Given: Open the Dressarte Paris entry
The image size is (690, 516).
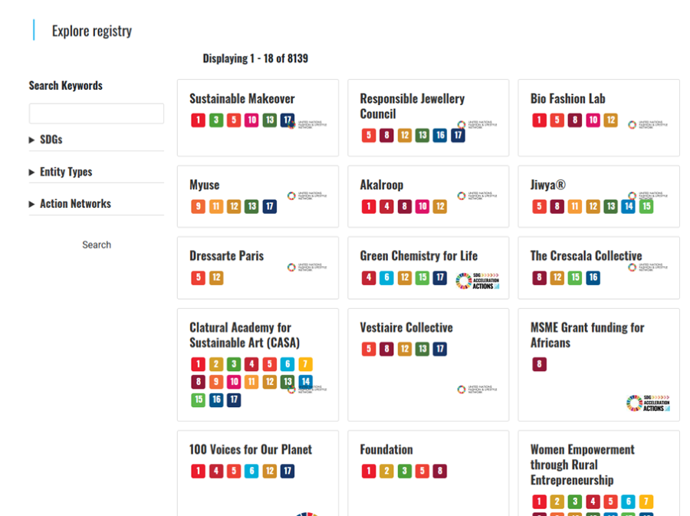Looking at the screenshot, I should (226, 256).
